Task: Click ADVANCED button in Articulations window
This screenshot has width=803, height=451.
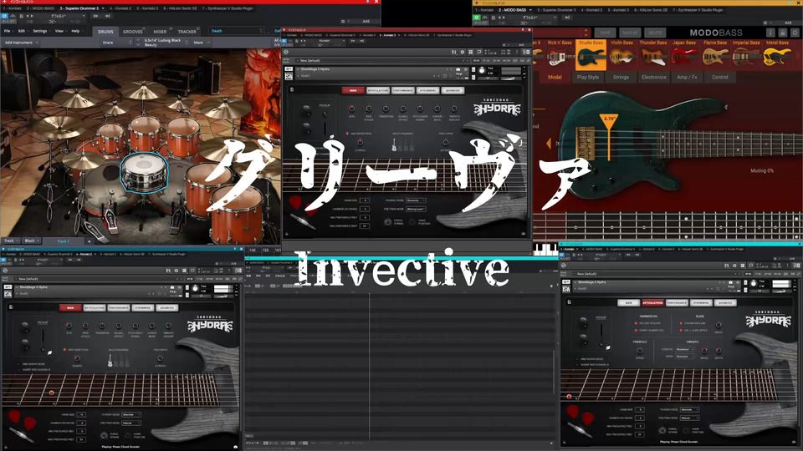Action: pos(725,302)
